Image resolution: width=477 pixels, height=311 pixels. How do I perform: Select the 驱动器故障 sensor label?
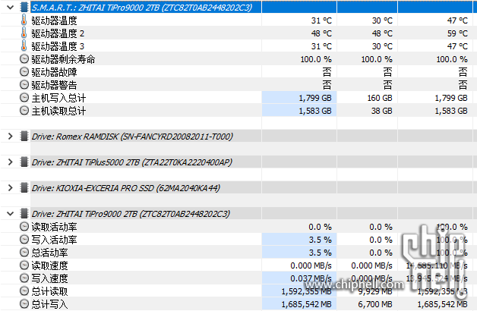coord(54,72)
